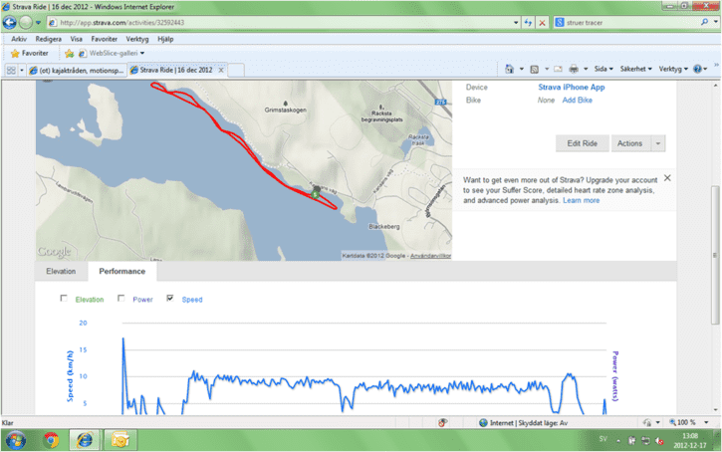Click the muted volume tray icon
This screenshot has height=452, width=722.
tap(659, 441)
